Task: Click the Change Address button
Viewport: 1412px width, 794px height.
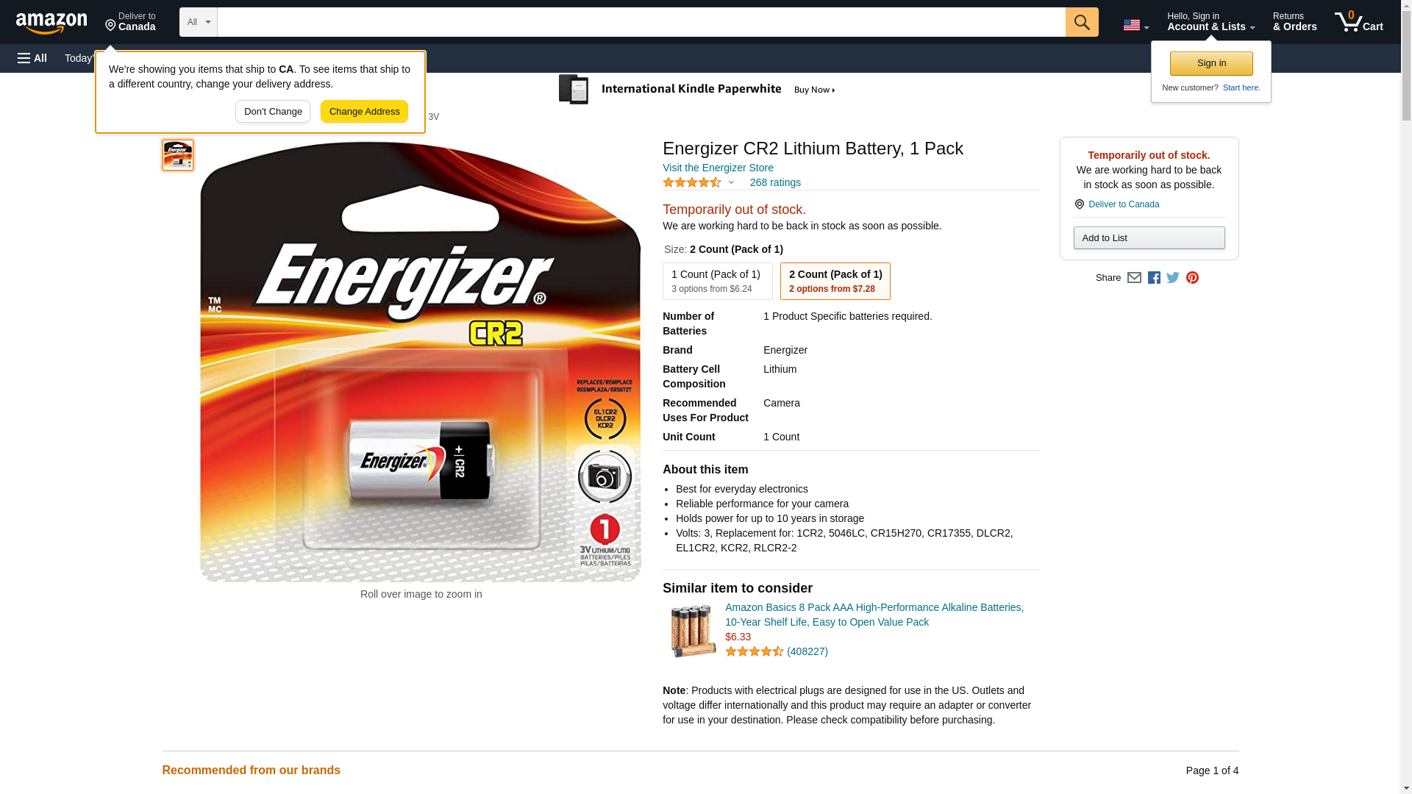Action: pos(364,112)
